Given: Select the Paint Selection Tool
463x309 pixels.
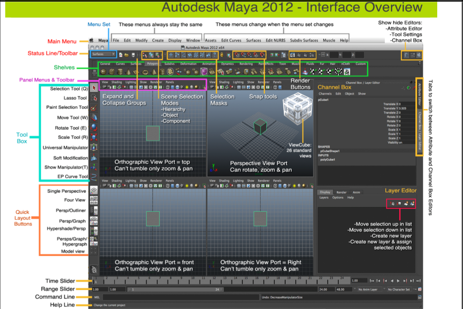Looking at the screenshot, I should point(94,108).
